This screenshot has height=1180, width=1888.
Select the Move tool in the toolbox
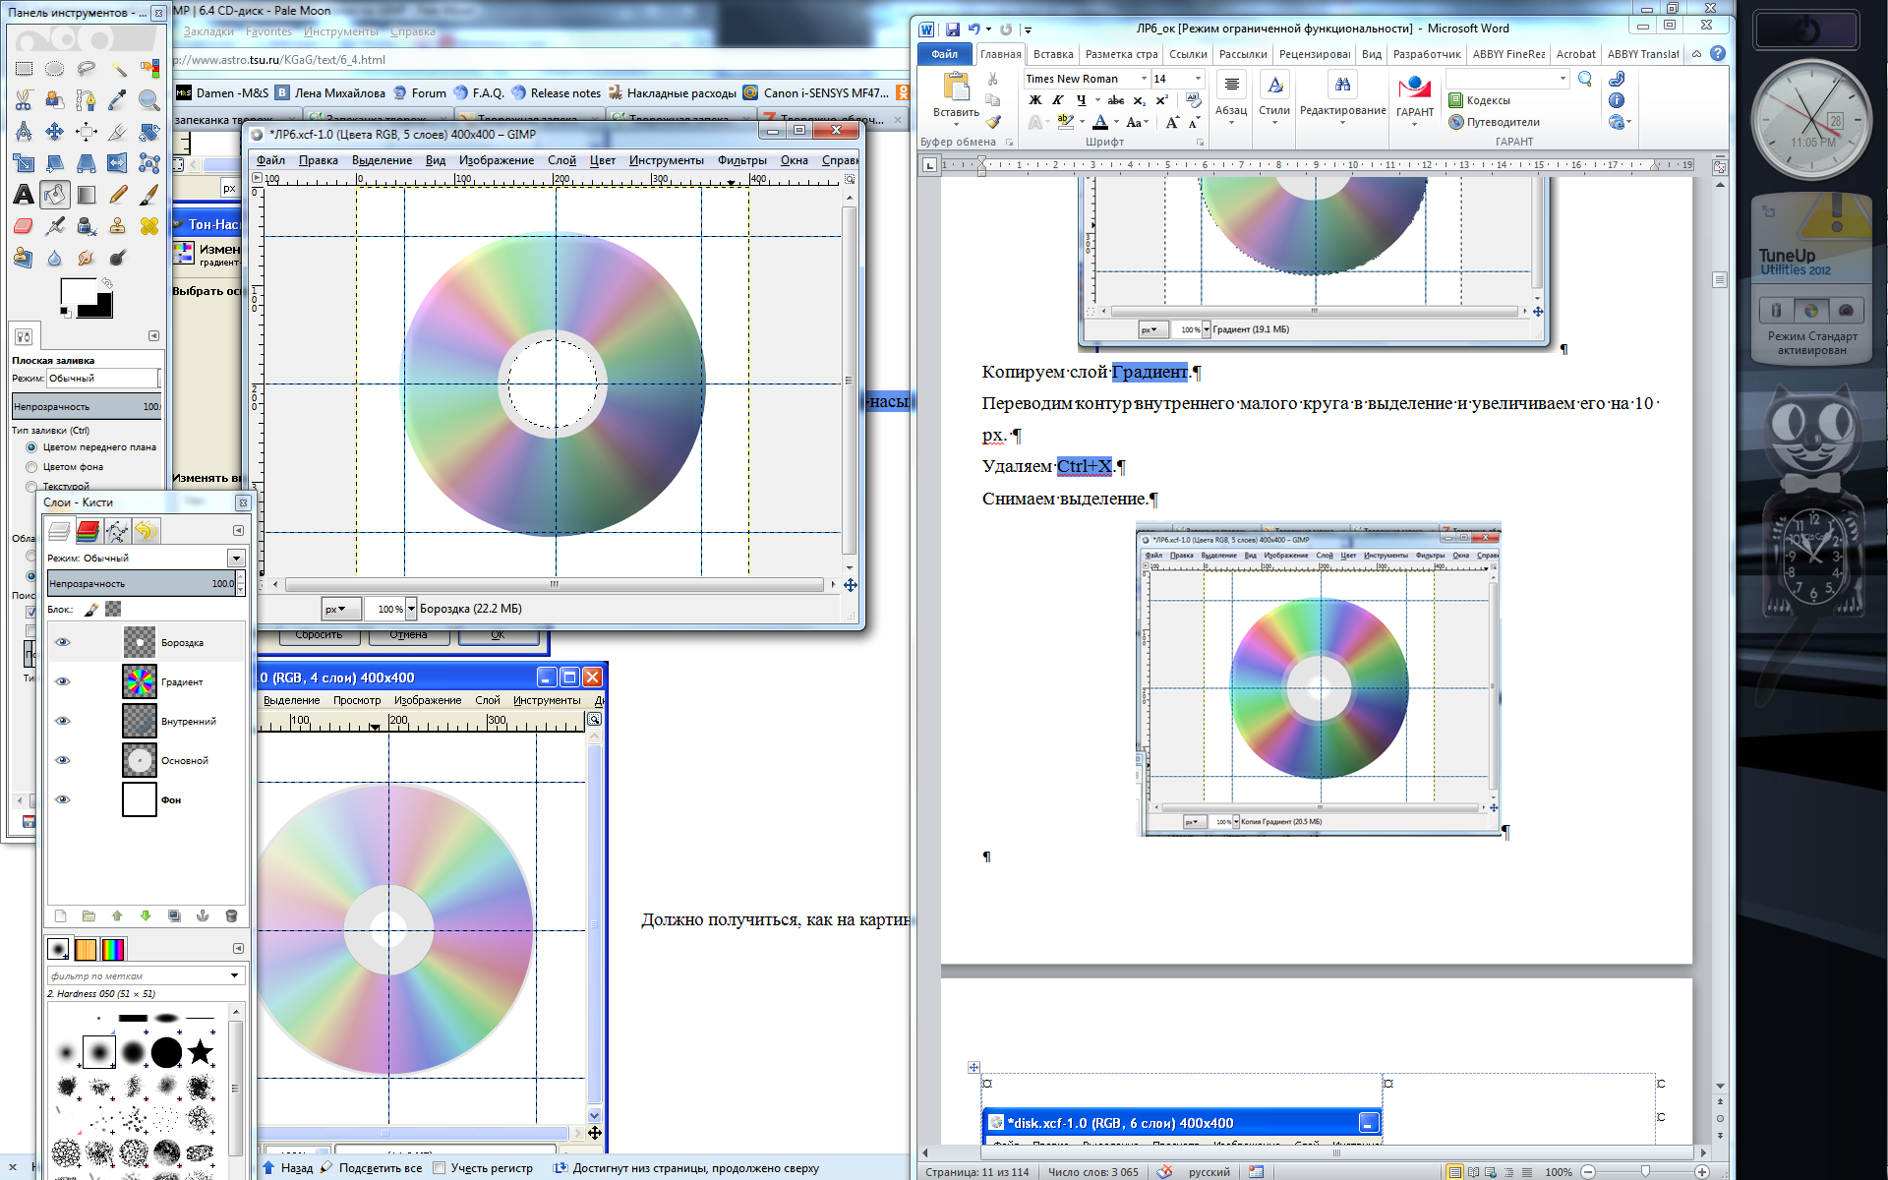pyautogui.click(x=55, y=132)
